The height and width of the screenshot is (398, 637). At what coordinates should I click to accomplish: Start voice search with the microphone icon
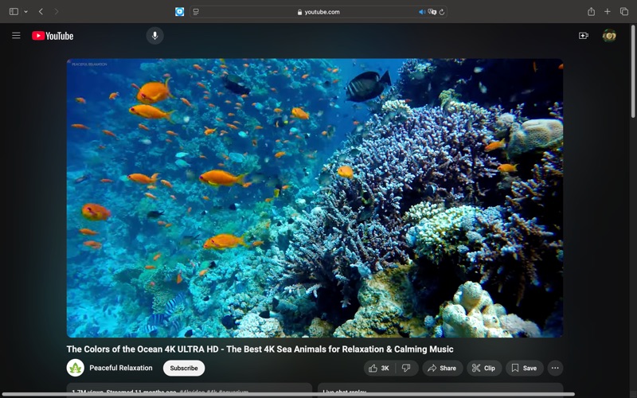(154, 36)
